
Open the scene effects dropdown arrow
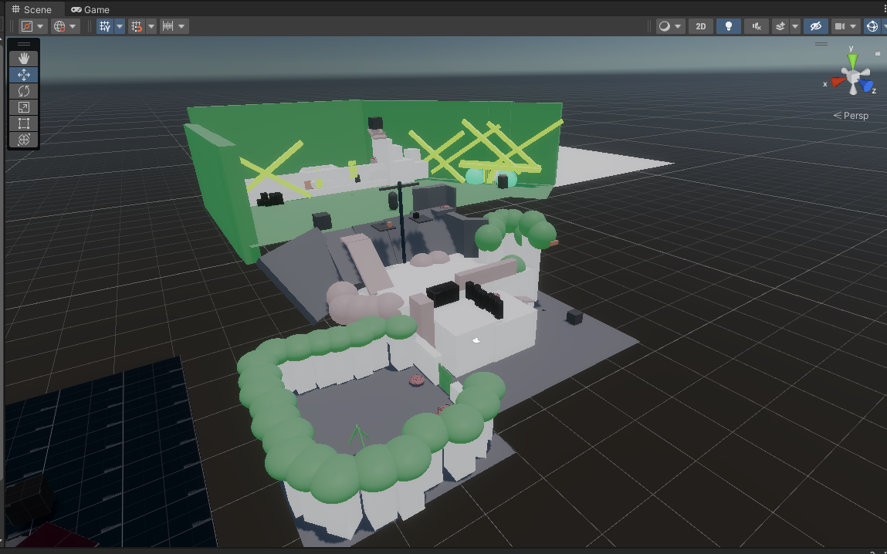click(x=796, y=25)
